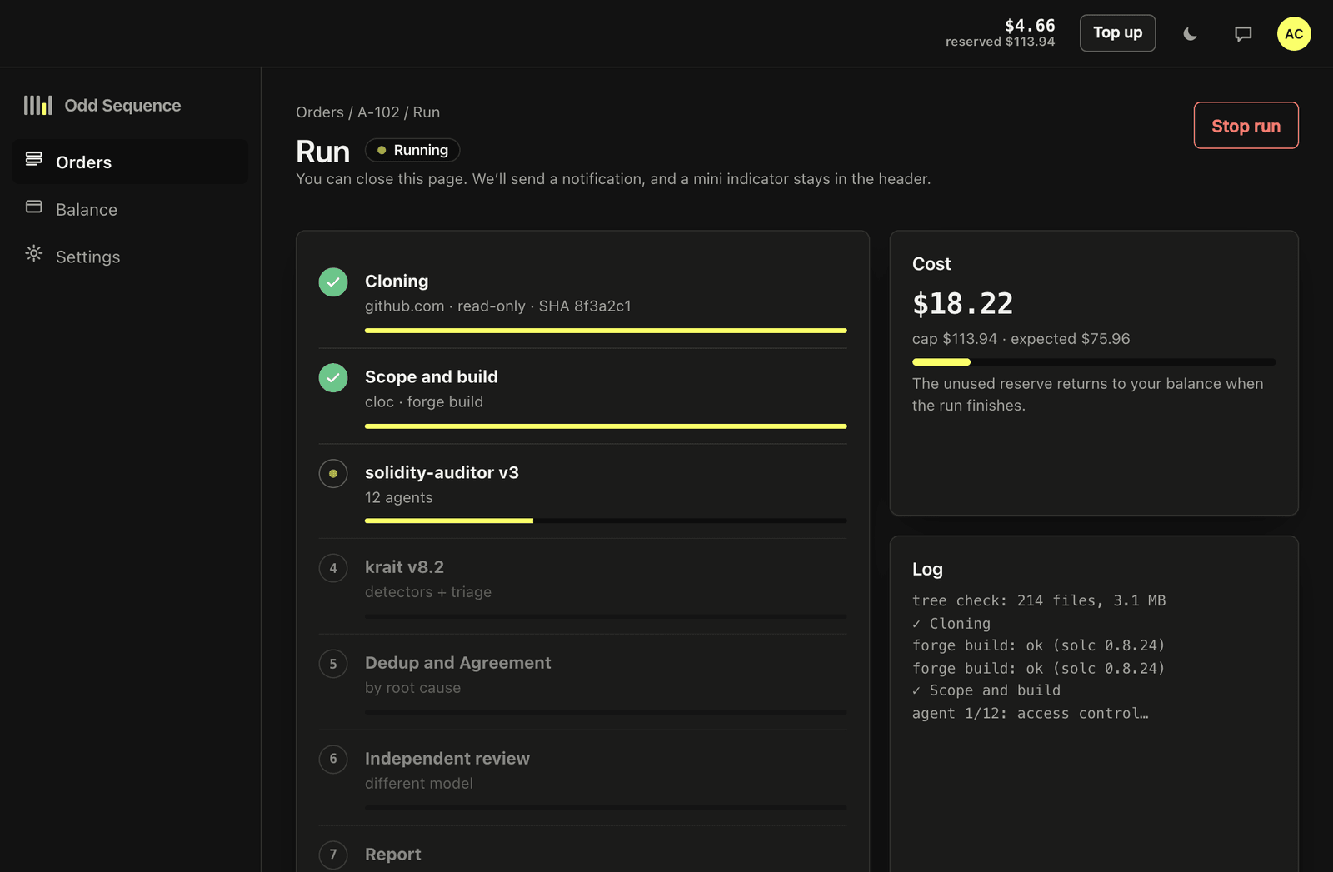Click step 4 circle for krait v8.2

333,568
